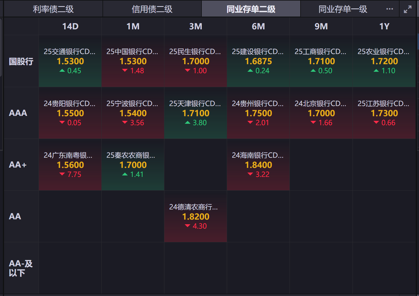The image size is (419, 296).
Task: Open the 24贵州银行CD cell
Action: pyautogui.click(x=258, y=113)
